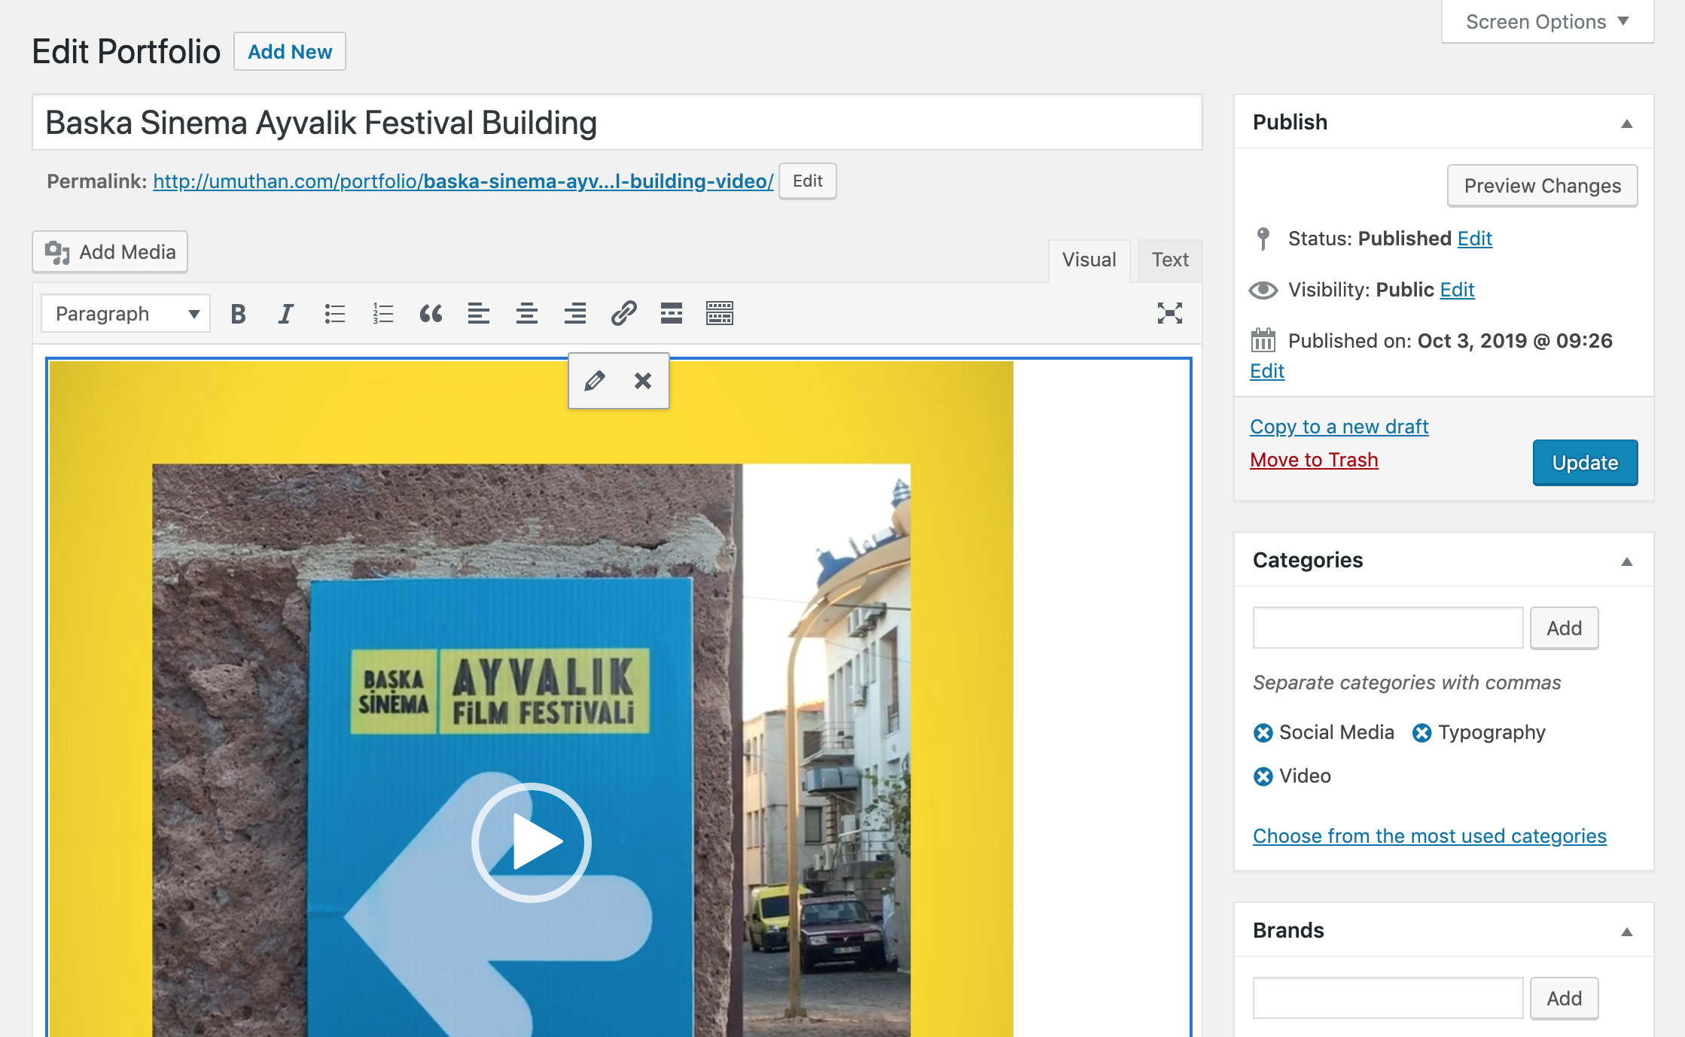
Task: Edit the published date
Action: pos(1267,371)
